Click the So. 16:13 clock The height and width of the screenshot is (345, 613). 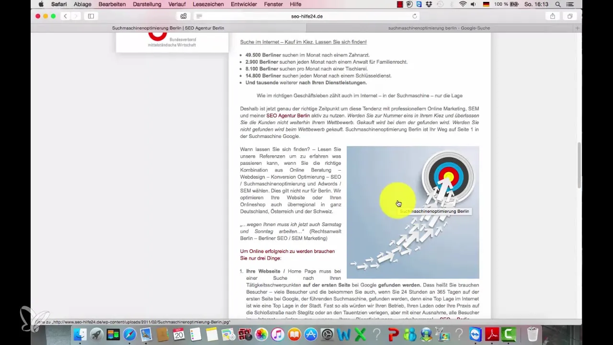(x=536, y=4)
